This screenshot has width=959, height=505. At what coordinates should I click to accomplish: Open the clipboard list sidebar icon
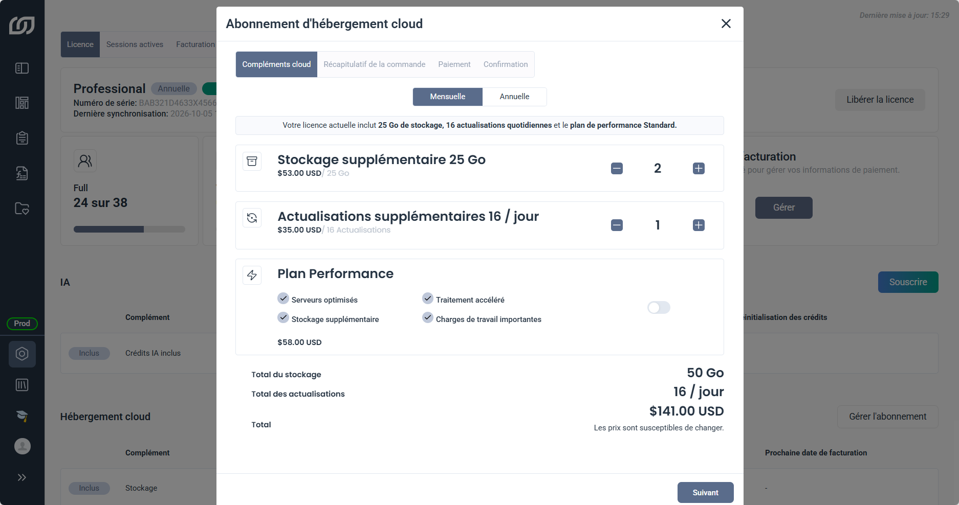pyautogui.click(x=22, y=138)
